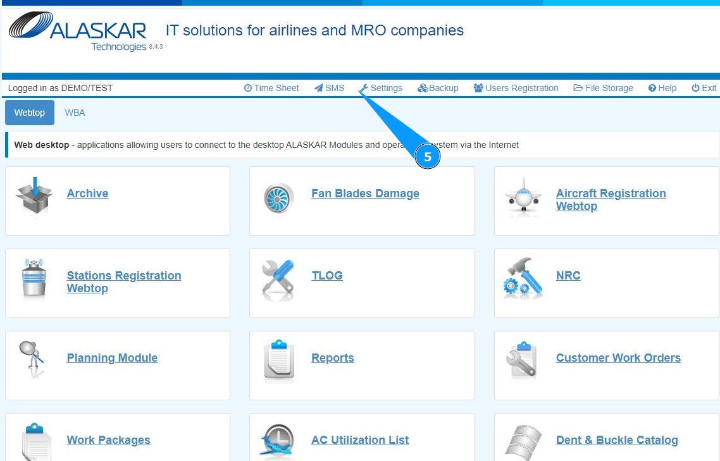Open Time Sheet from the top menu
This screenshot has width=720, height=461.
point(271,88)
